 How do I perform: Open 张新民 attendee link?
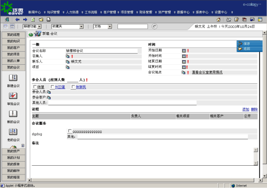coord(81,87)
